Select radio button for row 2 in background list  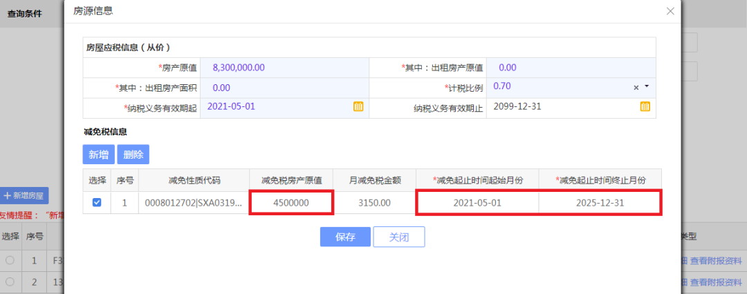tap(10, 282)
